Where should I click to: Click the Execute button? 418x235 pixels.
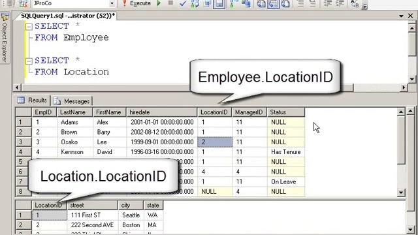pyautogui.click(x=137, y=3)
